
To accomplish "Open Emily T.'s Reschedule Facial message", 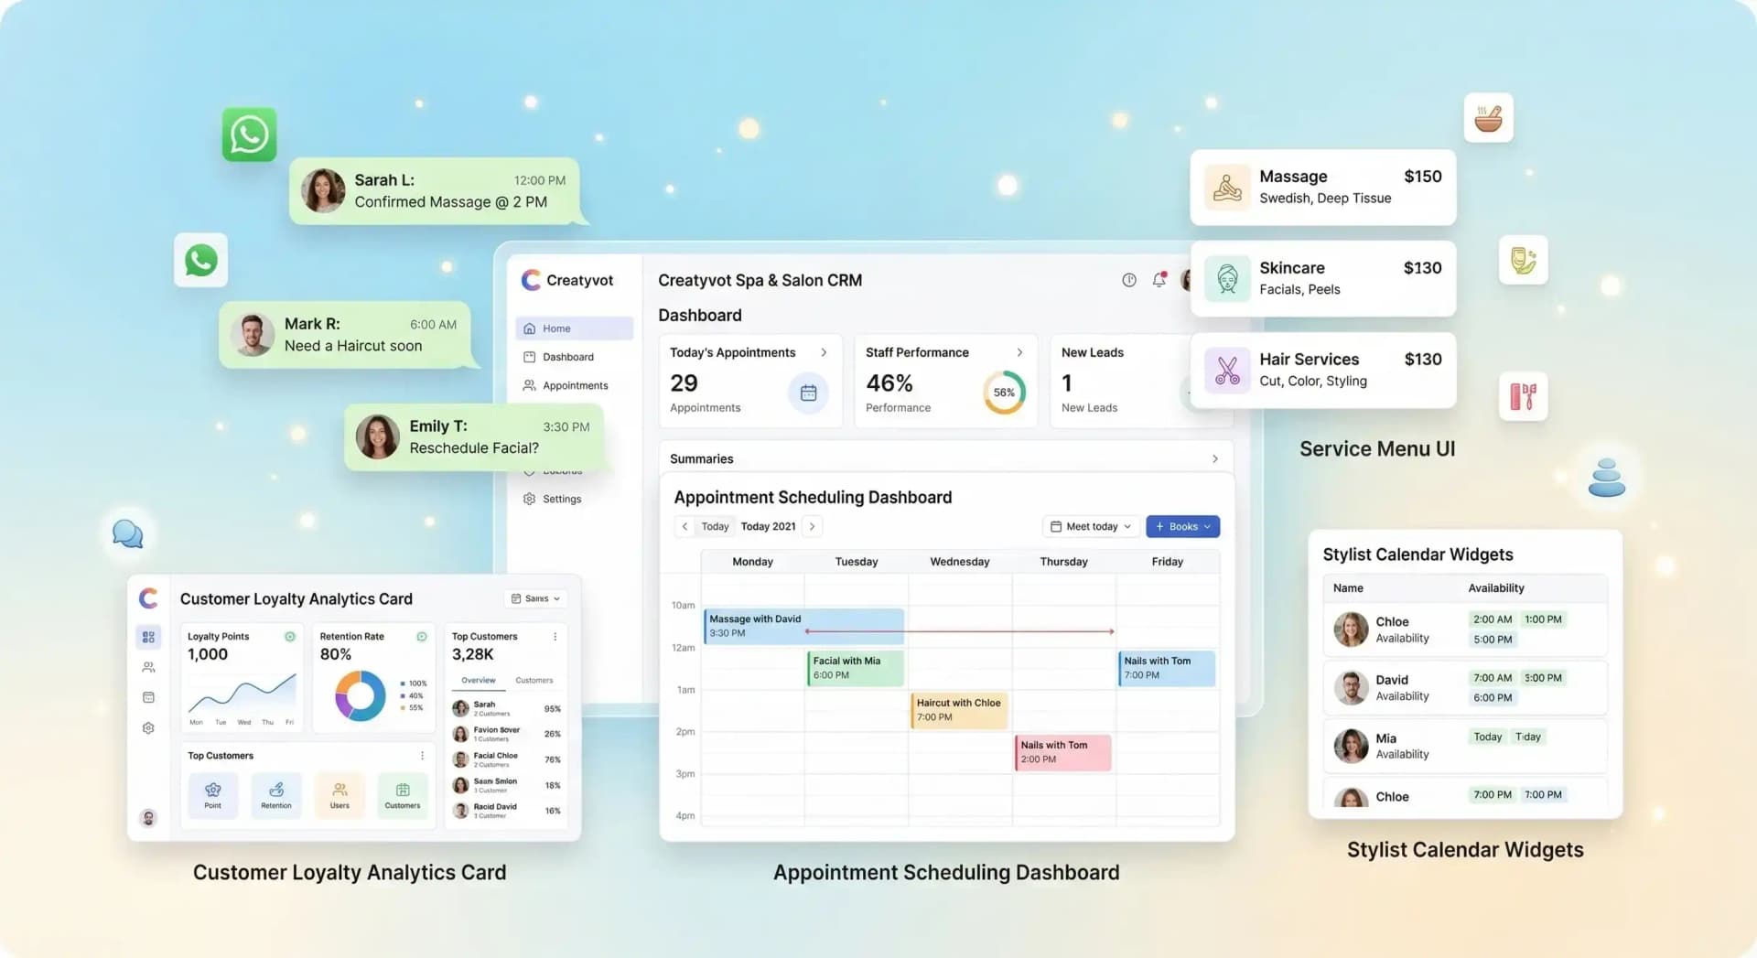I will [475, 437].
